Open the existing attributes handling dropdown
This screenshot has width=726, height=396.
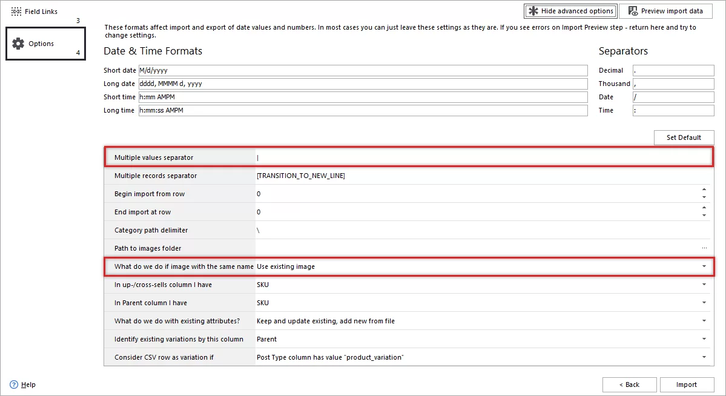tap(704, 321)
